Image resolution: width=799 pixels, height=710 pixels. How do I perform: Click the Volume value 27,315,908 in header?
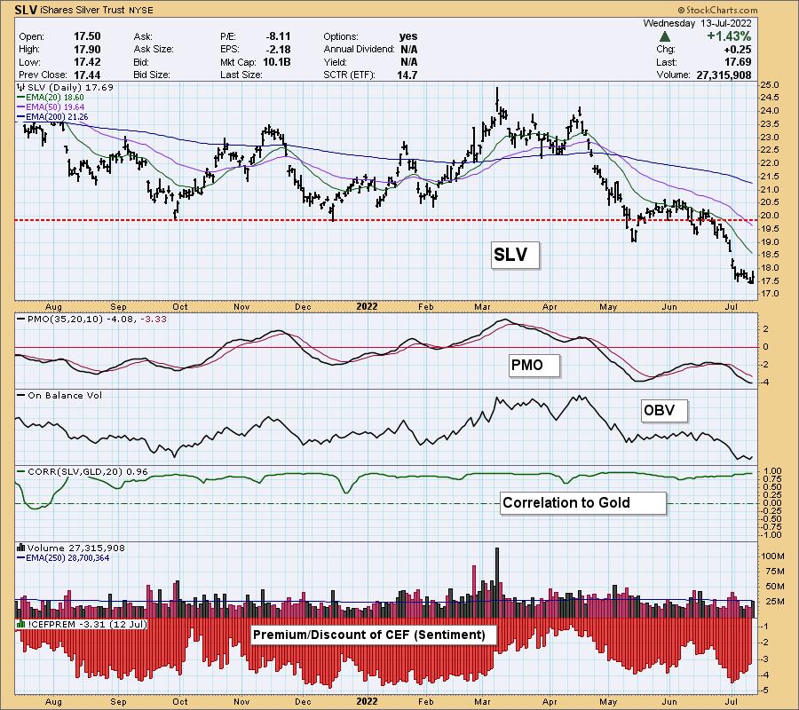pos(724,75)
